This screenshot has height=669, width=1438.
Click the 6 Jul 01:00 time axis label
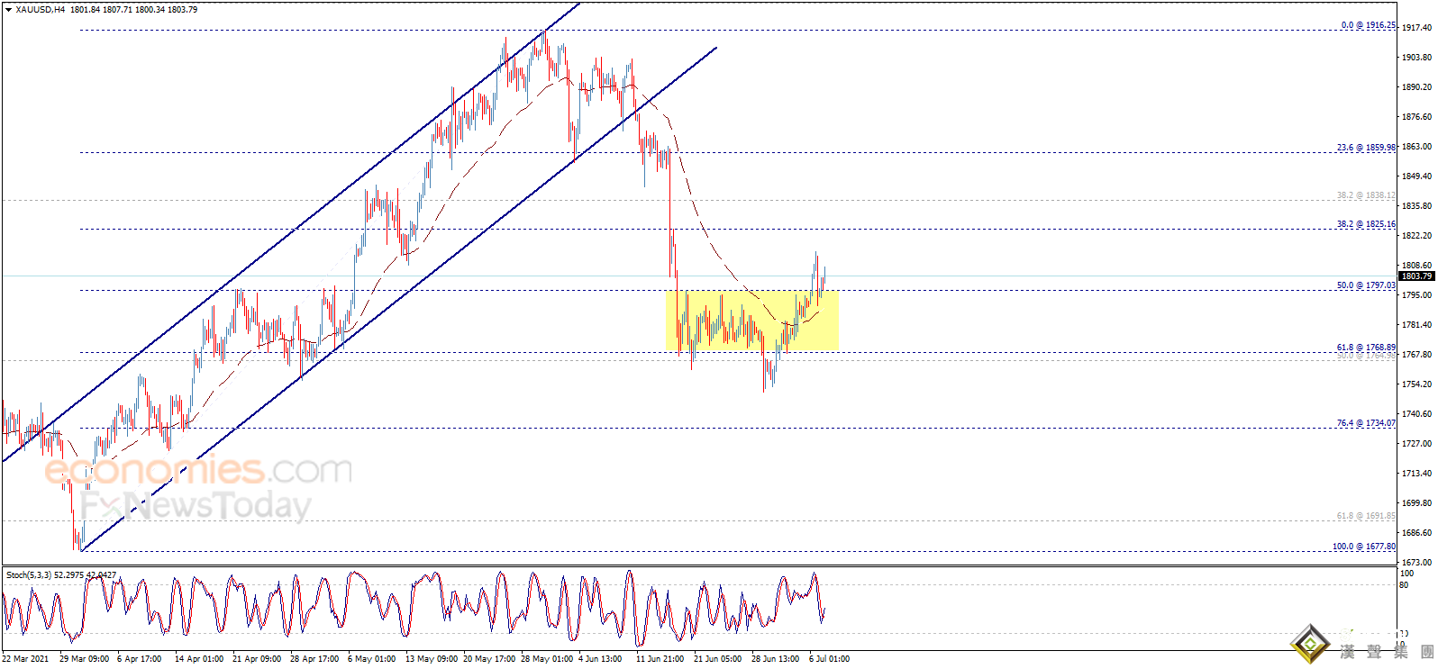829,659
